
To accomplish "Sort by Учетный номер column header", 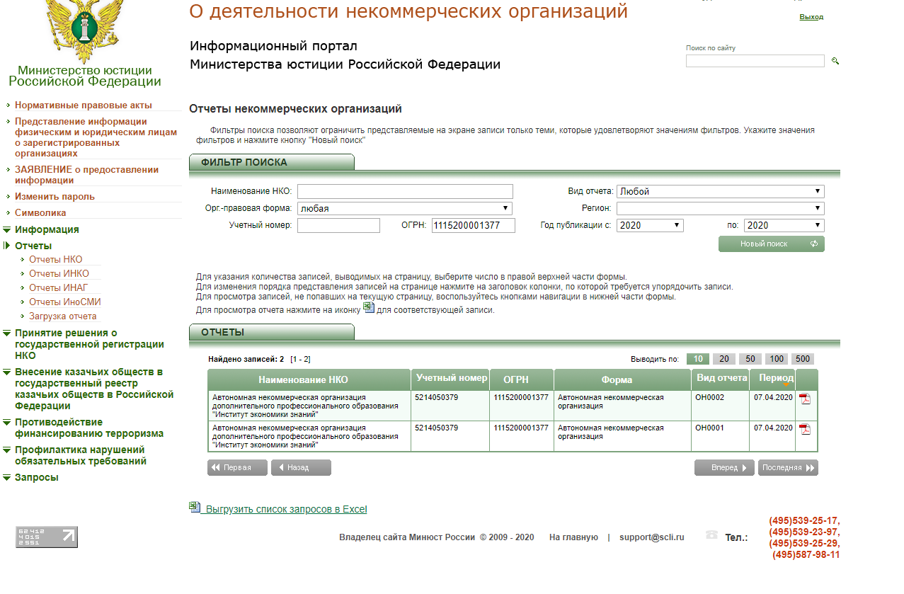I will (452, 378).
